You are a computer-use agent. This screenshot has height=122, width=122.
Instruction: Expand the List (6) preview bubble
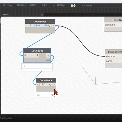pos(46,95)
